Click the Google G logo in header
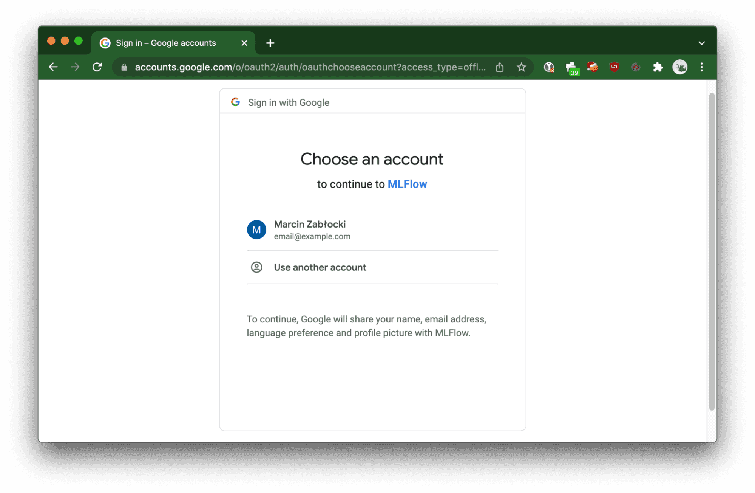Screen dimensions: 755x493 click(x=236, y=102)
